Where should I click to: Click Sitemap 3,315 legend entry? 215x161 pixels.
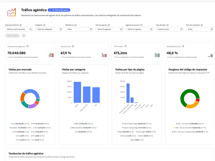[128, 136]
